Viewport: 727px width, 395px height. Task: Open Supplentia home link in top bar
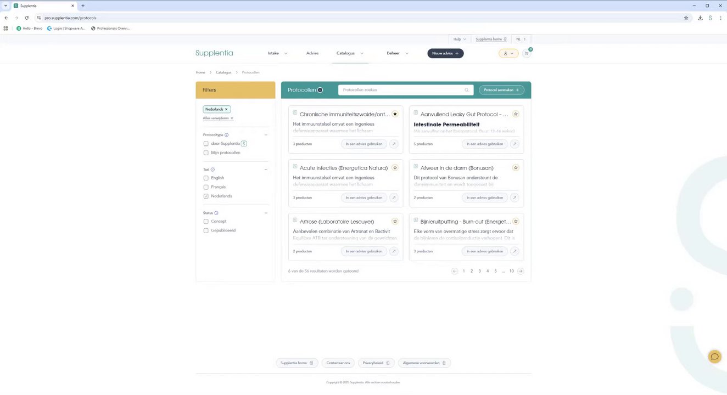click(491, 39)
